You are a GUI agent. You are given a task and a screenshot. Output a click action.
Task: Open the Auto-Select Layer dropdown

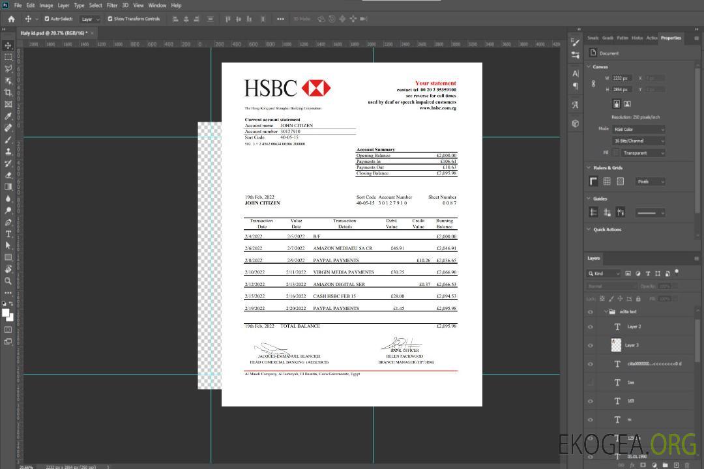click(x=90, y=19)
